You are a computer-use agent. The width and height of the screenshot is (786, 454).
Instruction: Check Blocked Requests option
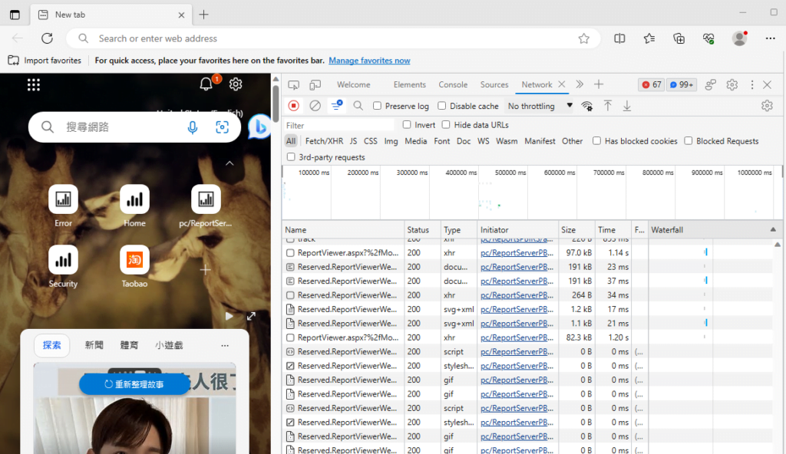pos(689,141)
